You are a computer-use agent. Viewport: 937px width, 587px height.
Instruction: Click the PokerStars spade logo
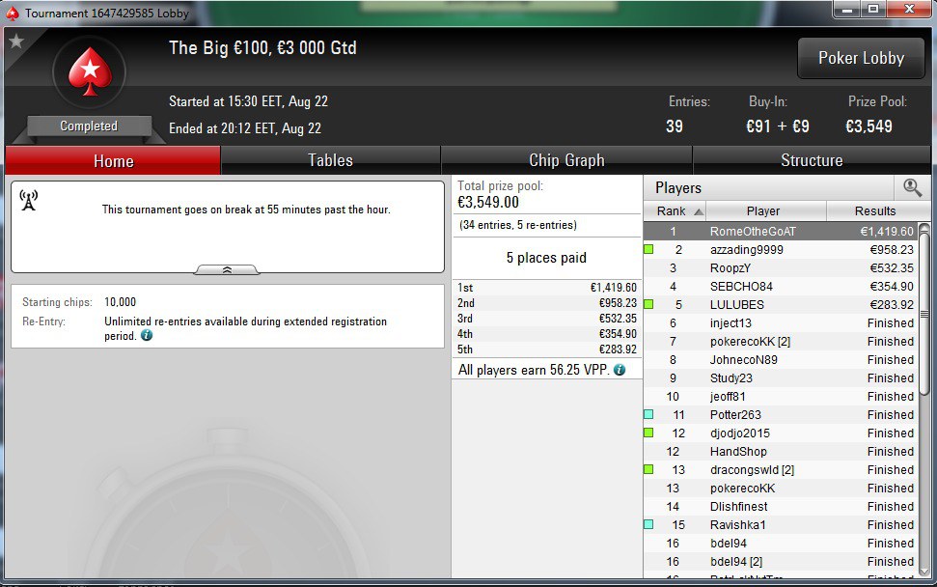90,71
